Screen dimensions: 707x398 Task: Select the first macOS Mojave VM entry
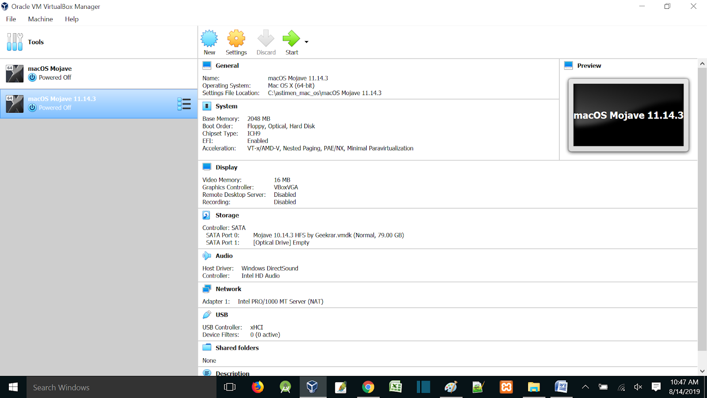tap(66, 73)
